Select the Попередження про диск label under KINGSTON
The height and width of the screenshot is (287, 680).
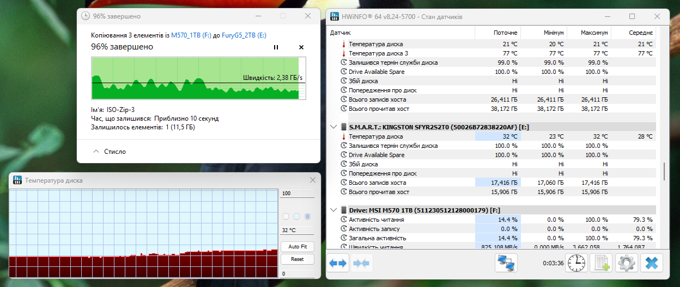click(x=382, y=173)
